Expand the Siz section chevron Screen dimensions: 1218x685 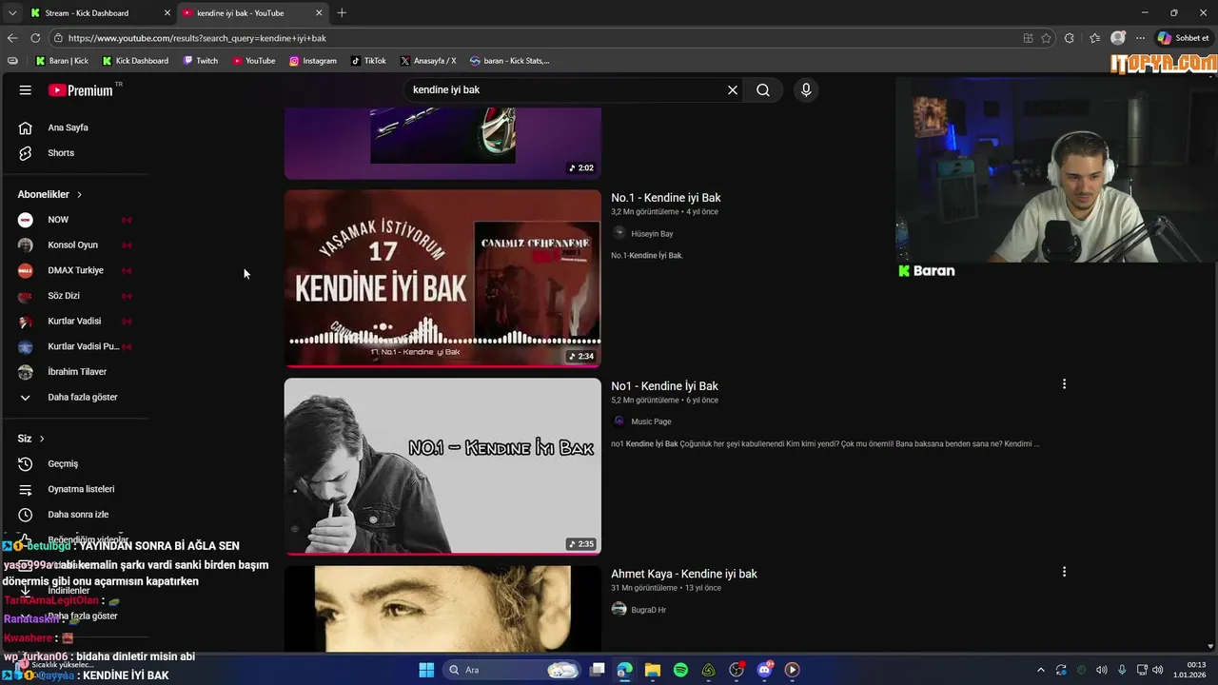pos(42,439)
